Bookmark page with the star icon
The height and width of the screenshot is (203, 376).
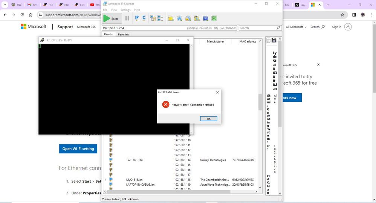(x=342, y=15)
